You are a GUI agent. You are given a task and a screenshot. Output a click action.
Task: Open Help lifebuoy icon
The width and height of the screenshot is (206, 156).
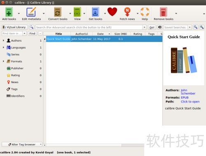pos(145,12)
